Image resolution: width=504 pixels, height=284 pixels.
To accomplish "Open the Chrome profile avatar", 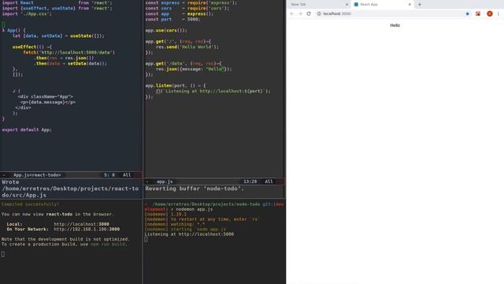I will [490, 13].
